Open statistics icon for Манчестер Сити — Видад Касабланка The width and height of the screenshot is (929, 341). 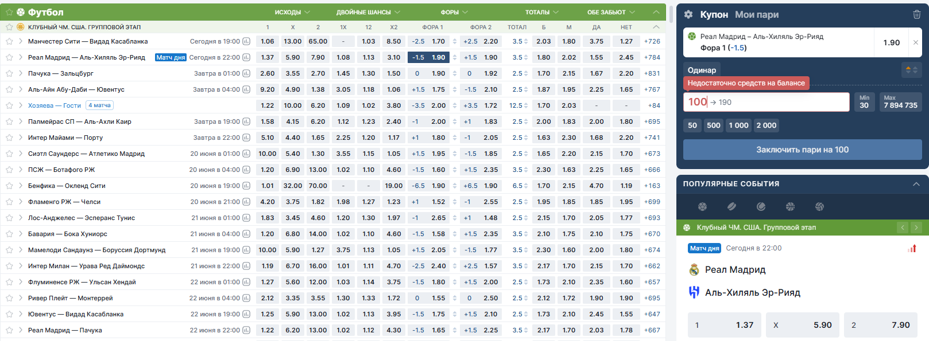point(246,41)
